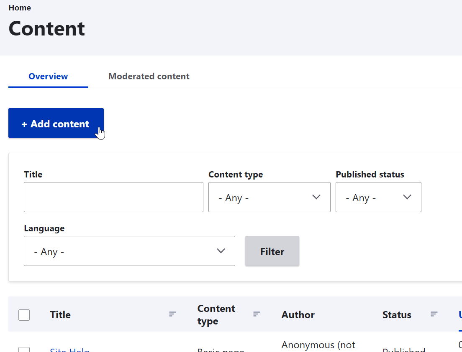
Task: Click the sort icon beside Content type column
Action: [x=257, y=314]
